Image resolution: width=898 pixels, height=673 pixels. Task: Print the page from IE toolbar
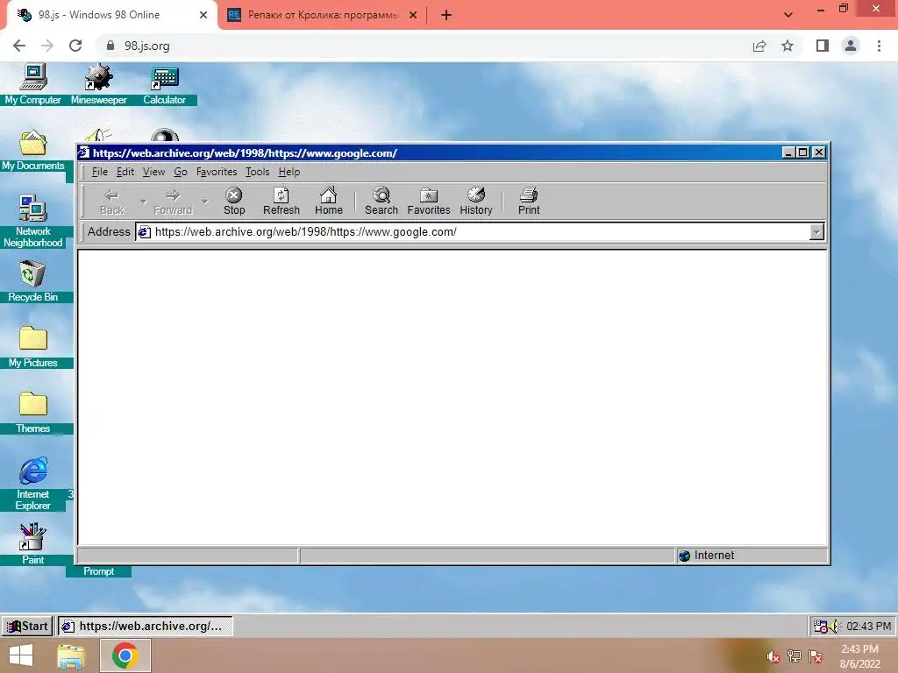click(x=529, y=201)
